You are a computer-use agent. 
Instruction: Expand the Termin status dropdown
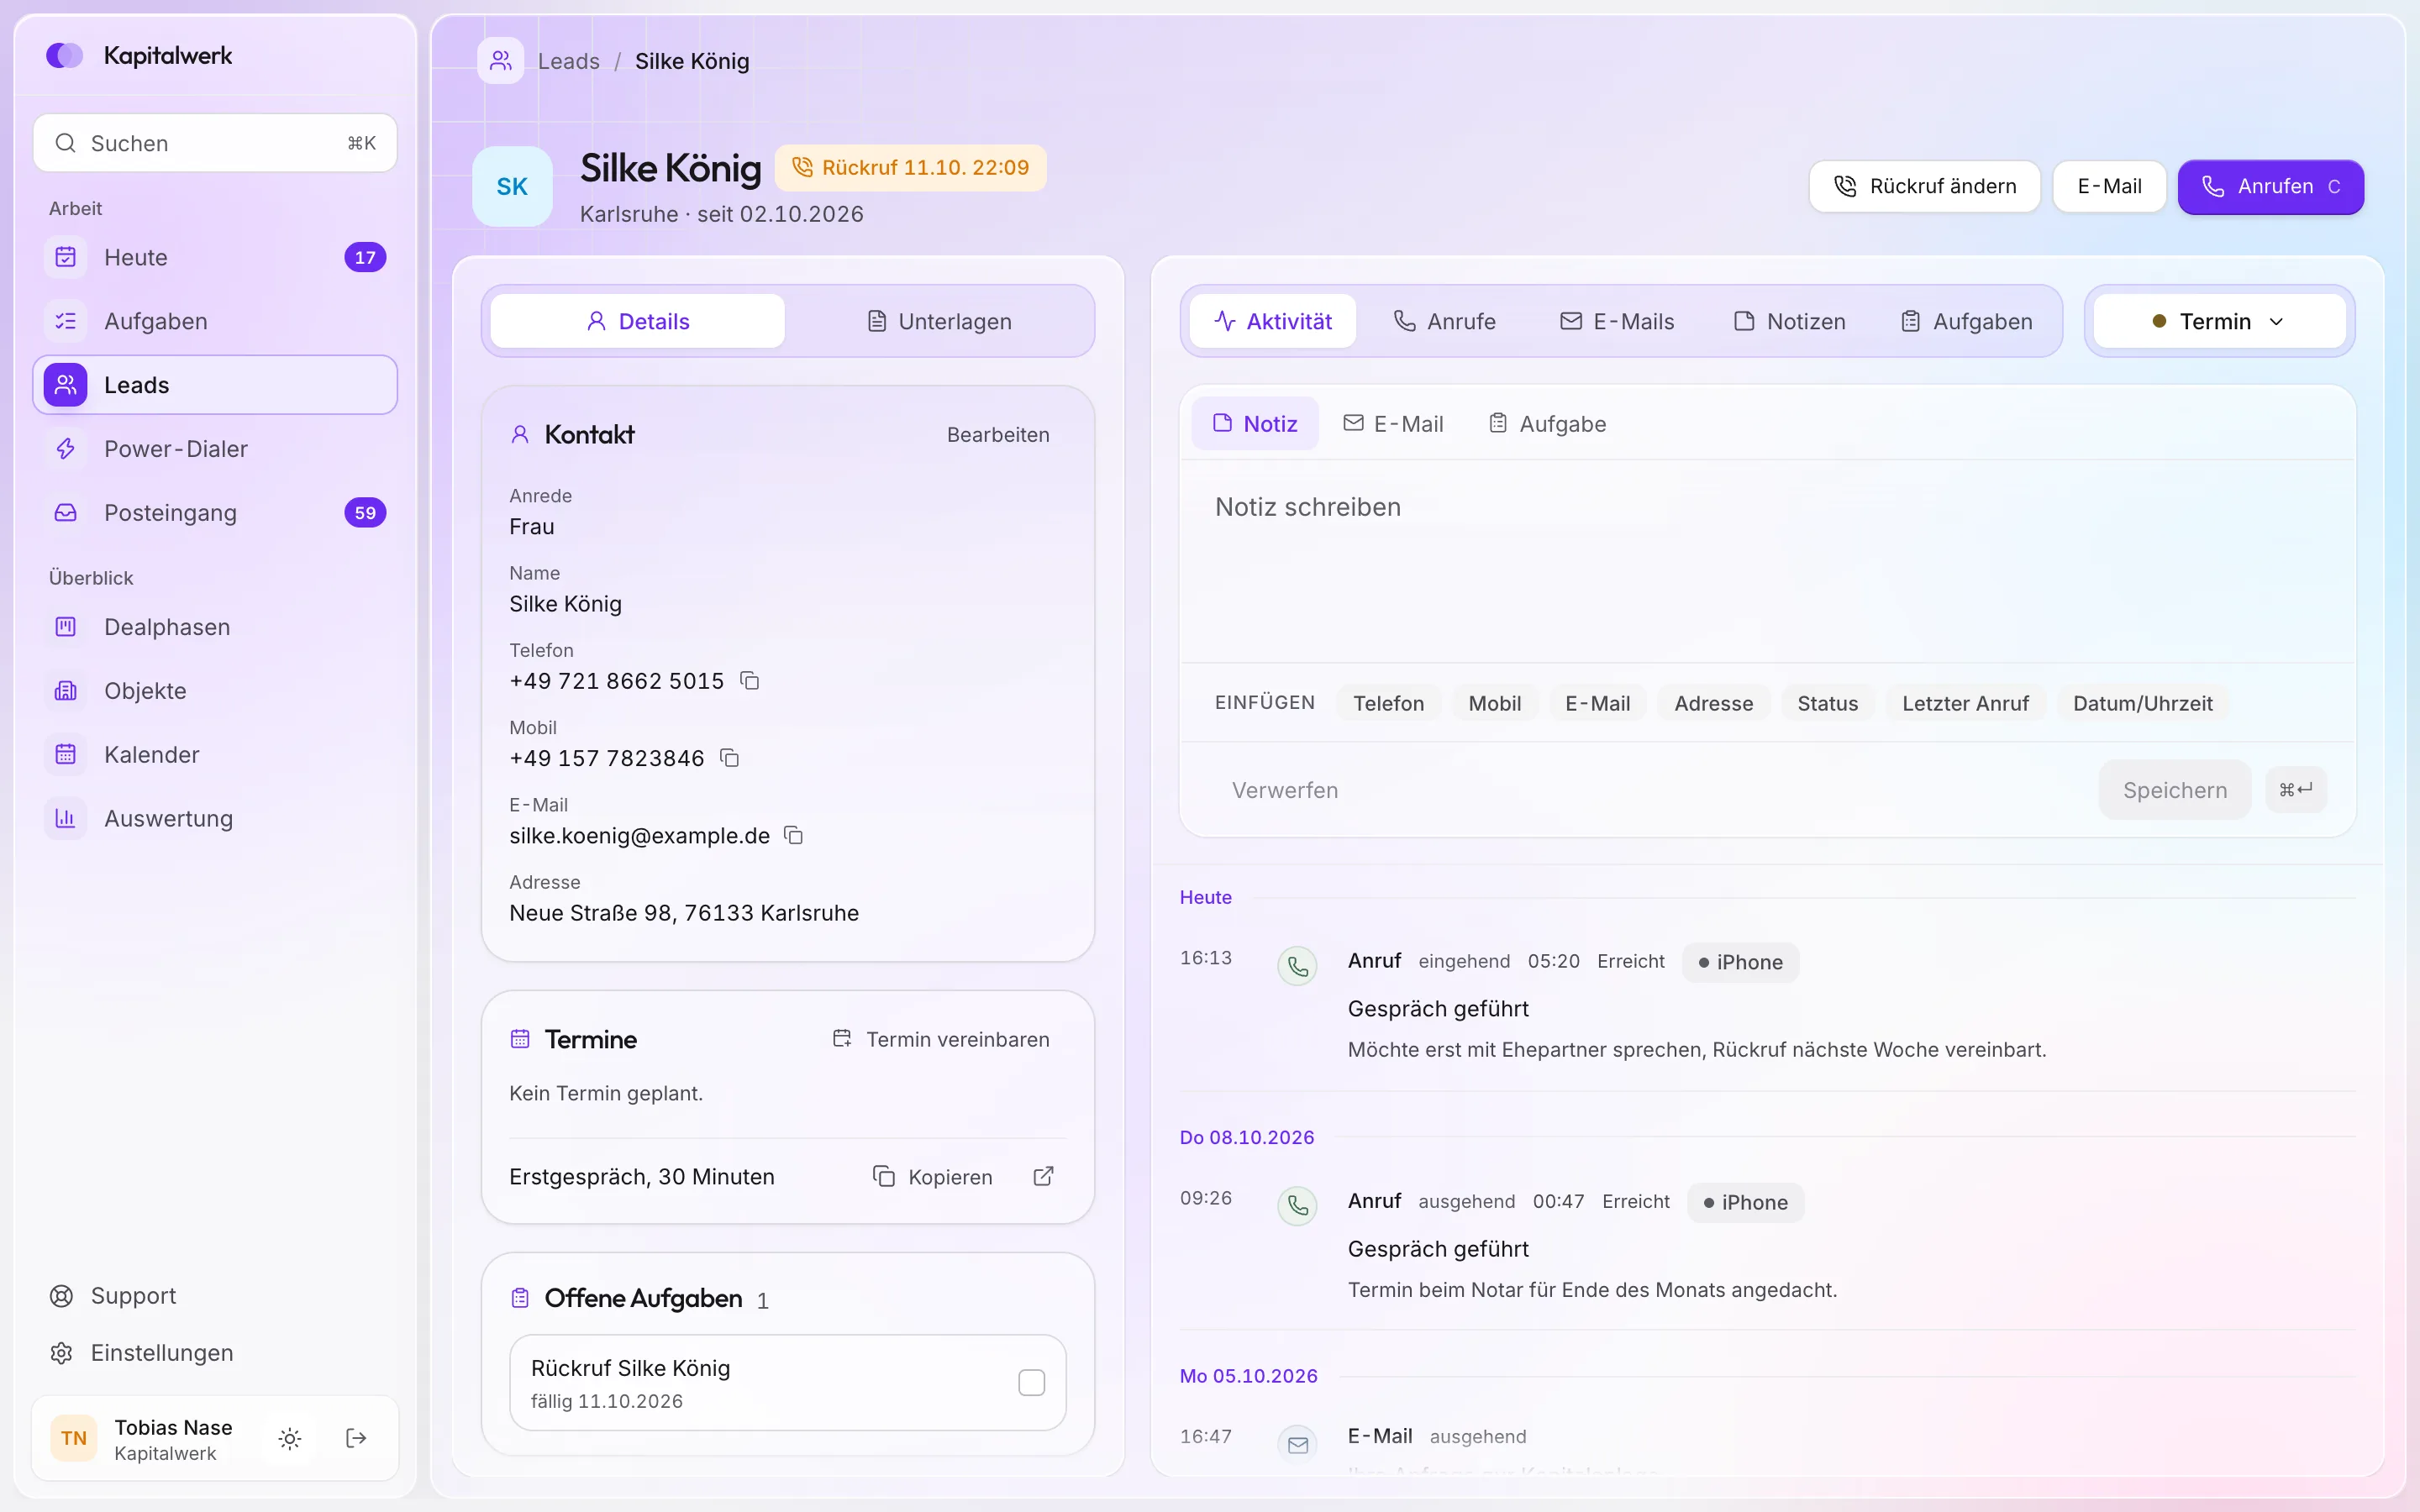(2219, 321)
